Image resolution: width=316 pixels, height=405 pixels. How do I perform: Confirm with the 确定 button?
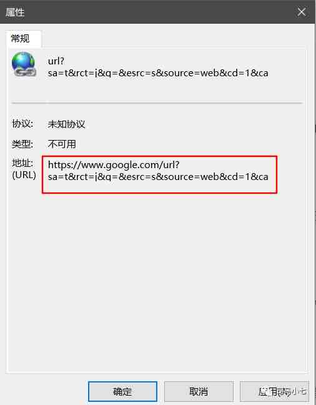122,391
